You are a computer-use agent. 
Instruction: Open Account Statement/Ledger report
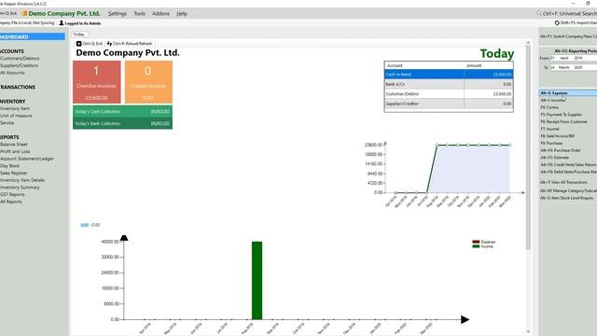tap(27, 159)
